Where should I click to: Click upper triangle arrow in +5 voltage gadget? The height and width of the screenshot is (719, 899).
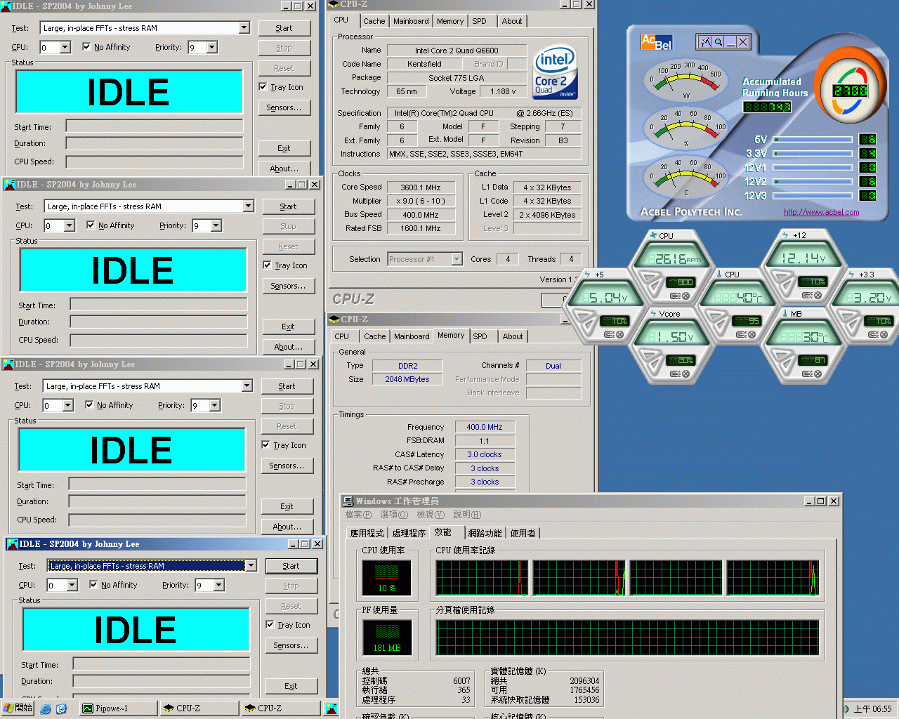coord(584,315)
